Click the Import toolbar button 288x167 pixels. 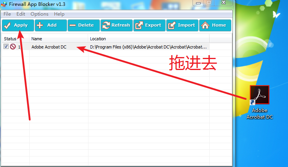tap(182, 25)
